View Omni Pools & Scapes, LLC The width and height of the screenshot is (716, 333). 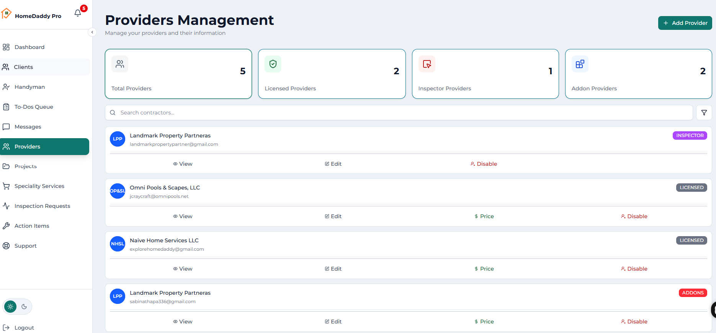pos(183,216)
